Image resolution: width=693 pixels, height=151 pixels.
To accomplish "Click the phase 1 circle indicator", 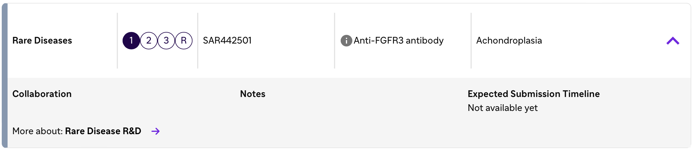I will coord(131,41).
